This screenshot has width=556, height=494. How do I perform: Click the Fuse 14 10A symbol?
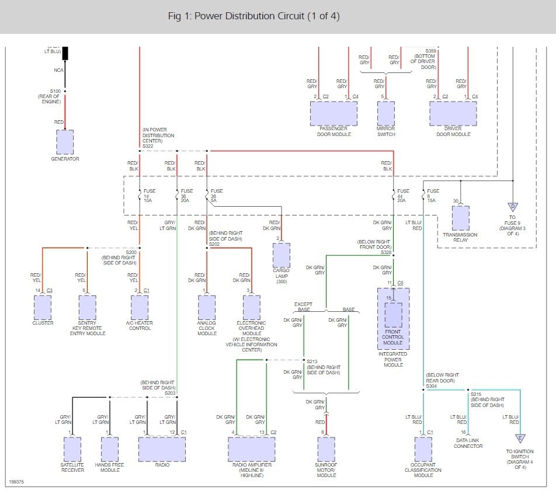pyautogui.click(x=140, y=195)
